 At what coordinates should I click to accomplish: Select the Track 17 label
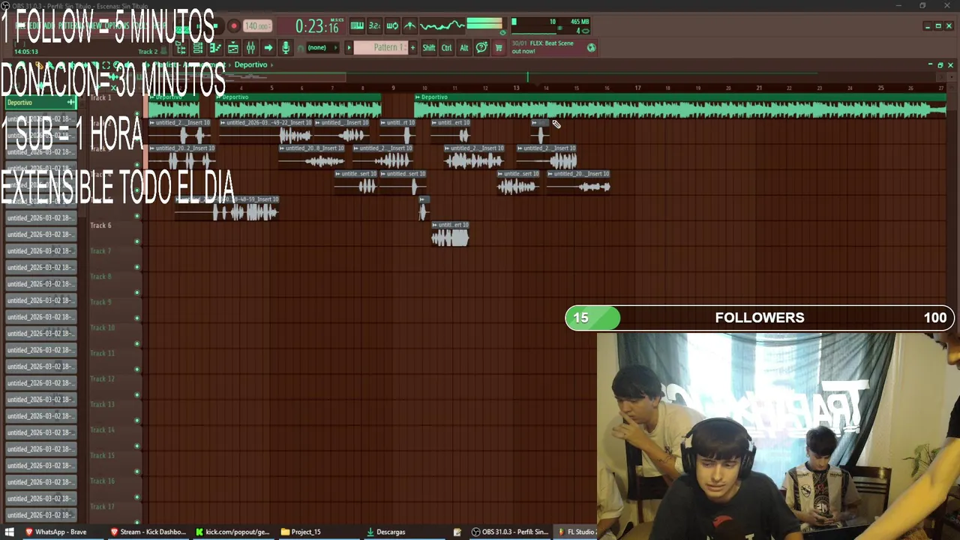click(x=102, y=506)
